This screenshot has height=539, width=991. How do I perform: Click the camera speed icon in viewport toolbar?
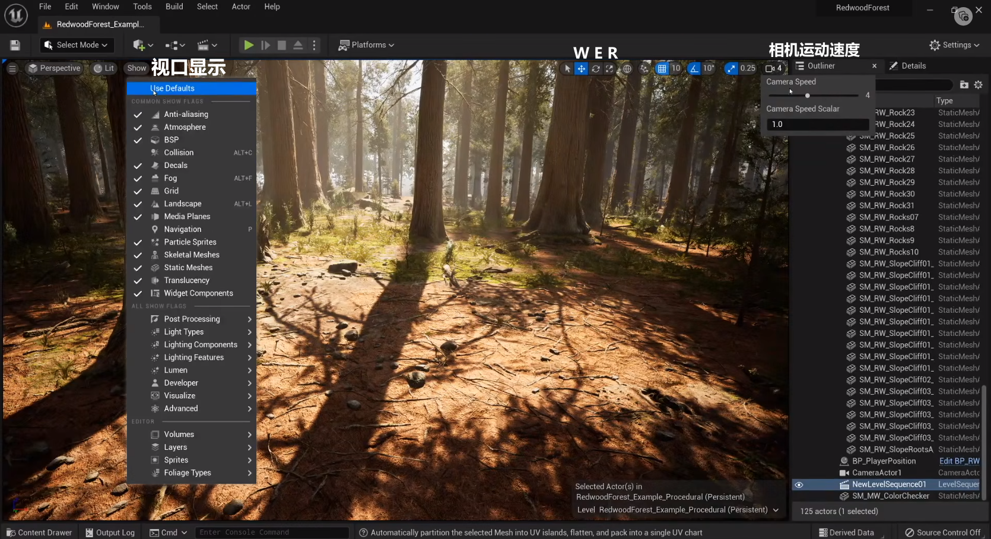[774, 68]
